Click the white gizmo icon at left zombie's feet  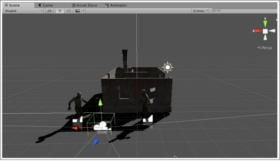[x=78, y=119]
